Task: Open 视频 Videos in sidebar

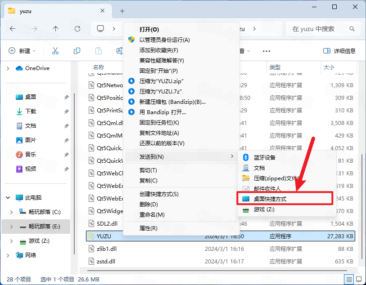Action: click(x=30, y=169)
